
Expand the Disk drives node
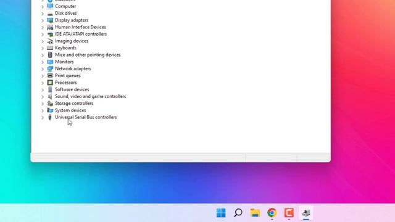click(x=43, y=14)
